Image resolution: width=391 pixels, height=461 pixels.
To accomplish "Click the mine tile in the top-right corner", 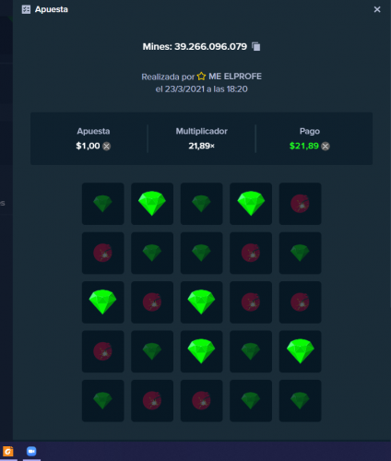I will [x=300, y=204].
